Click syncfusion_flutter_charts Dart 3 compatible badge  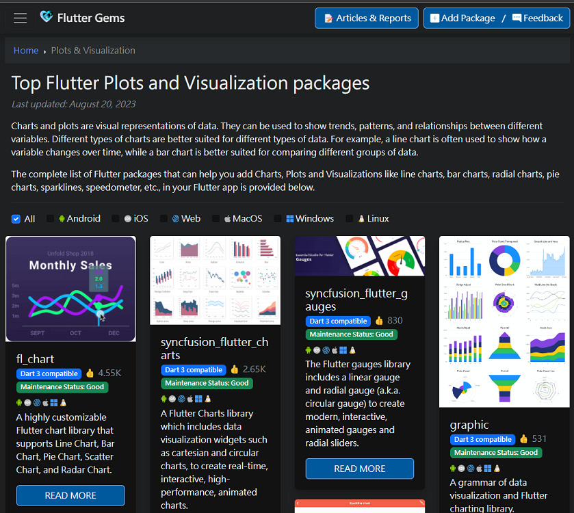click(x=194, y=370)
